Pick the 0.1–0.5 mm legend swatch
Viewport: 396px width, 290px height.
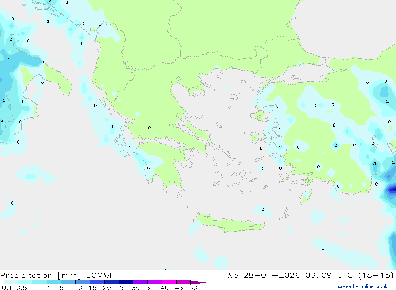(x=11, y=282)
